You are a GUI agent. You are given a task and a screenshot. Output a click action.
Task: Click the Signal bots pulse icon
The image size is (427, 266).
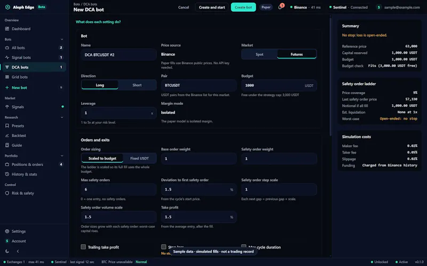(7, 57)
